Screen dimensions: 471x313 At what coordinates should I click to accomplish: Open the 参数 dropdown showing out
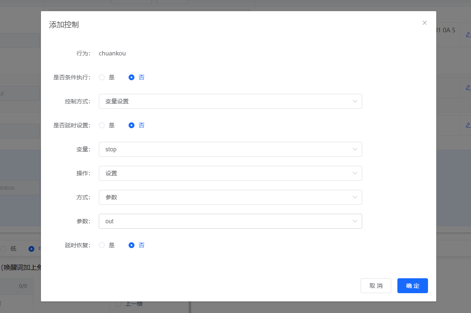[x=230, y=221]
